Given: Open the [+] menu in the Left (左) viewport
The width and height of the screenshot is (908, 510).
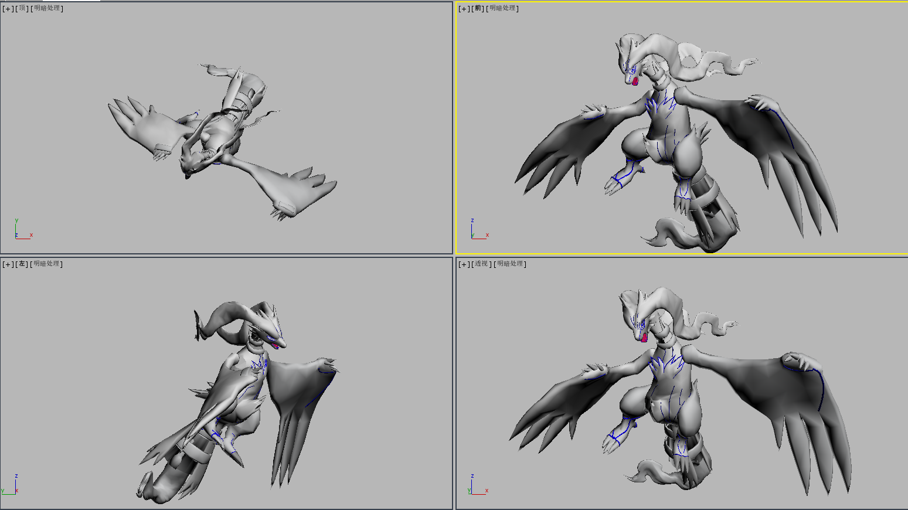Looking at the screenshot, I should [x=8, y=264].
